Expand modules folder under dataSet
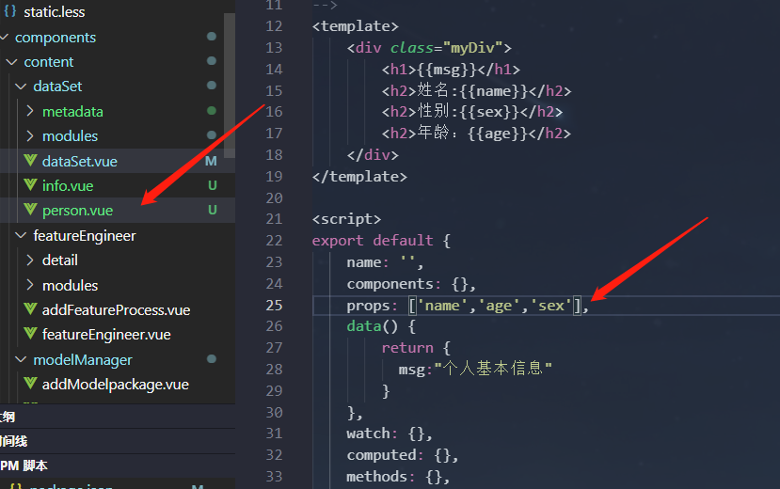This screenshot has width=780, height=489. coord(30,135)
